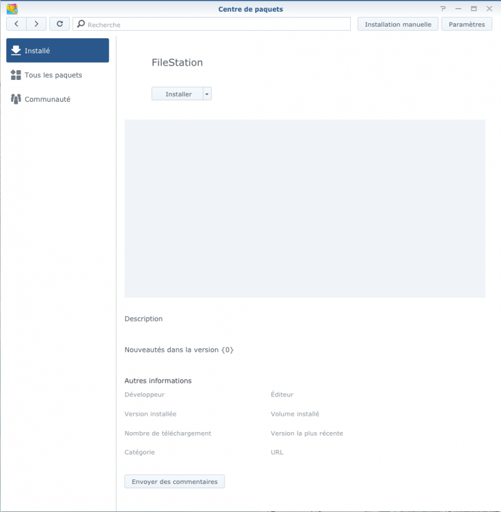
Task: Click the Éditeur label
Action: pos(282,395)
